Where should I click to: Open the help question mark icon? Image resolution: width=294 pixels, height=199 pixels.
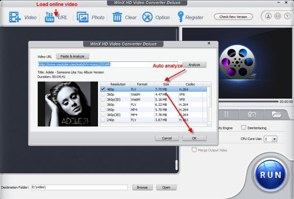[287, 16]
